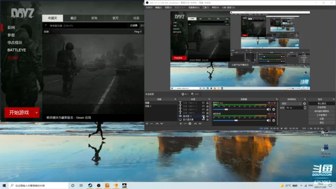Image resolution: width=336 pixels, height=189 pixels.
Task: Open 编辑(E) menu in OBS
Action: pyautogui.click(x=158, y=8)
